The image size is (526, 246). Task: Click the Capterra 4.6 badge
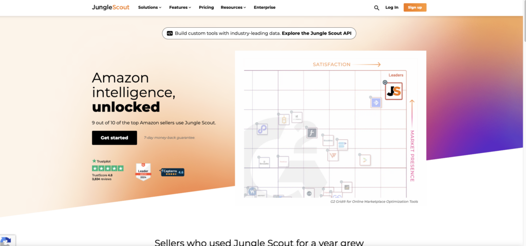pyautogui.click(x=172, y=172)
